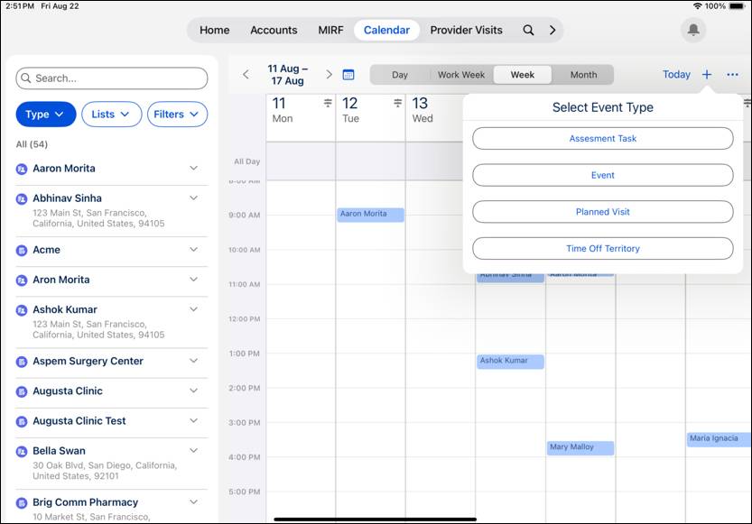Open notifications bell
The width and height of the screenshot is (752, 524).
(693, 30)
